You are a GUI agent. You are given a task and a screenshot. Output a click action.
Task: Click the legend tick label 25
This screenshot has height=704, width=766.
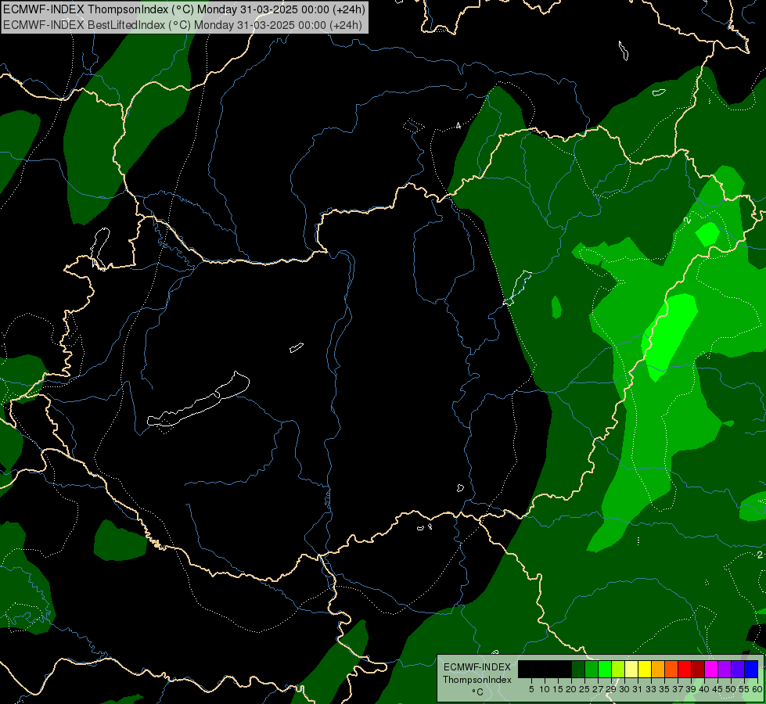pyautogui.click(x=584, y=689)
